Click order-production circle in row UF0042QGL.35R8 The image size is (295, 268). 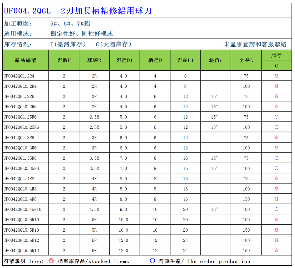coord(276,158)
